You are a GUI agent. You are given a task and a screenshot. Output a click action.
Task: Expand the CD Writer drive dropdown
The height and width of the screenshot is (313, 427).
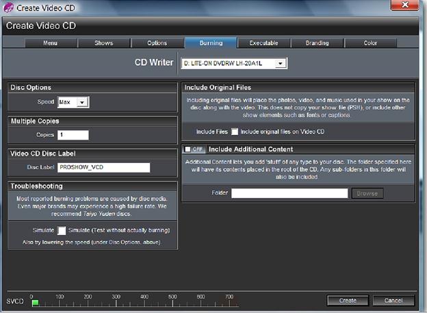[281, 64]
